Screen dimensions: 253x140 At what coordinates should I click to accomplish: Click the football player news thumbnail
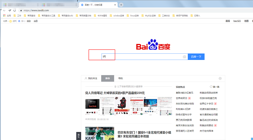click(99, 133)
